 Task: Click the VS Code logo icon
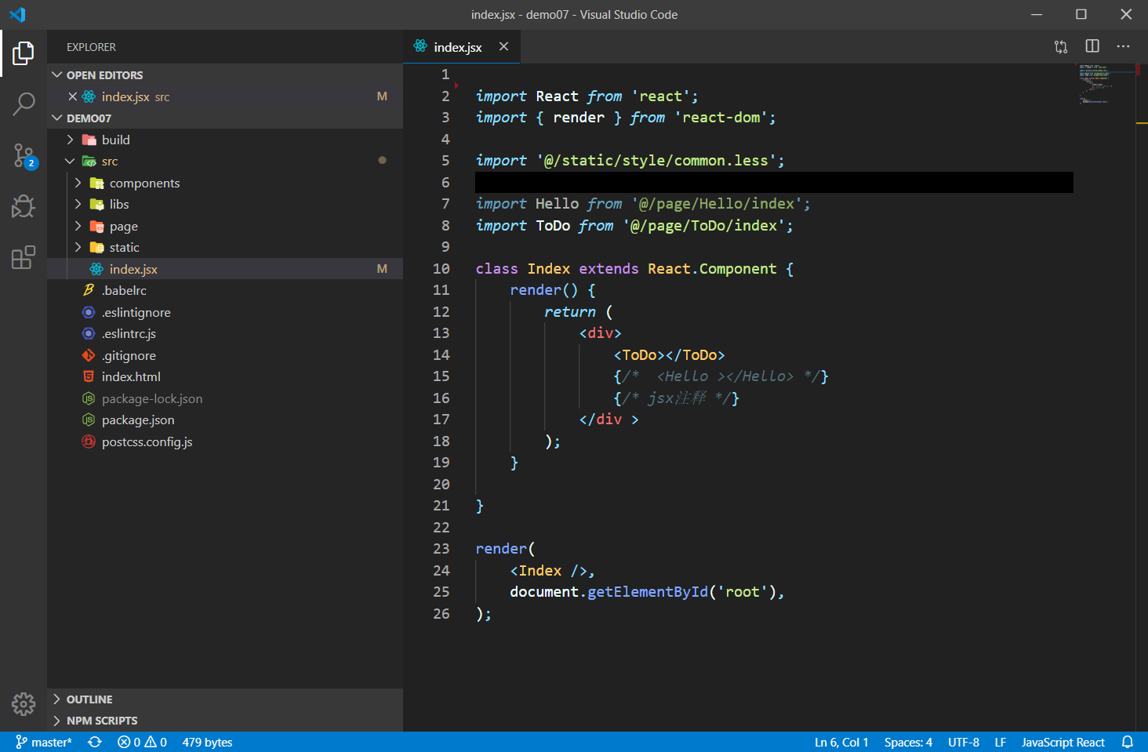click(17, 14)
